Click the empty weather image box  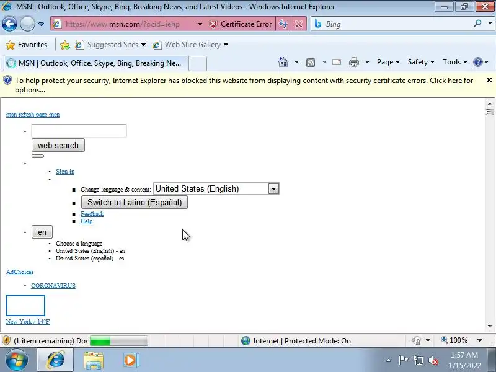pyautogui.click(x=25, y=306)
